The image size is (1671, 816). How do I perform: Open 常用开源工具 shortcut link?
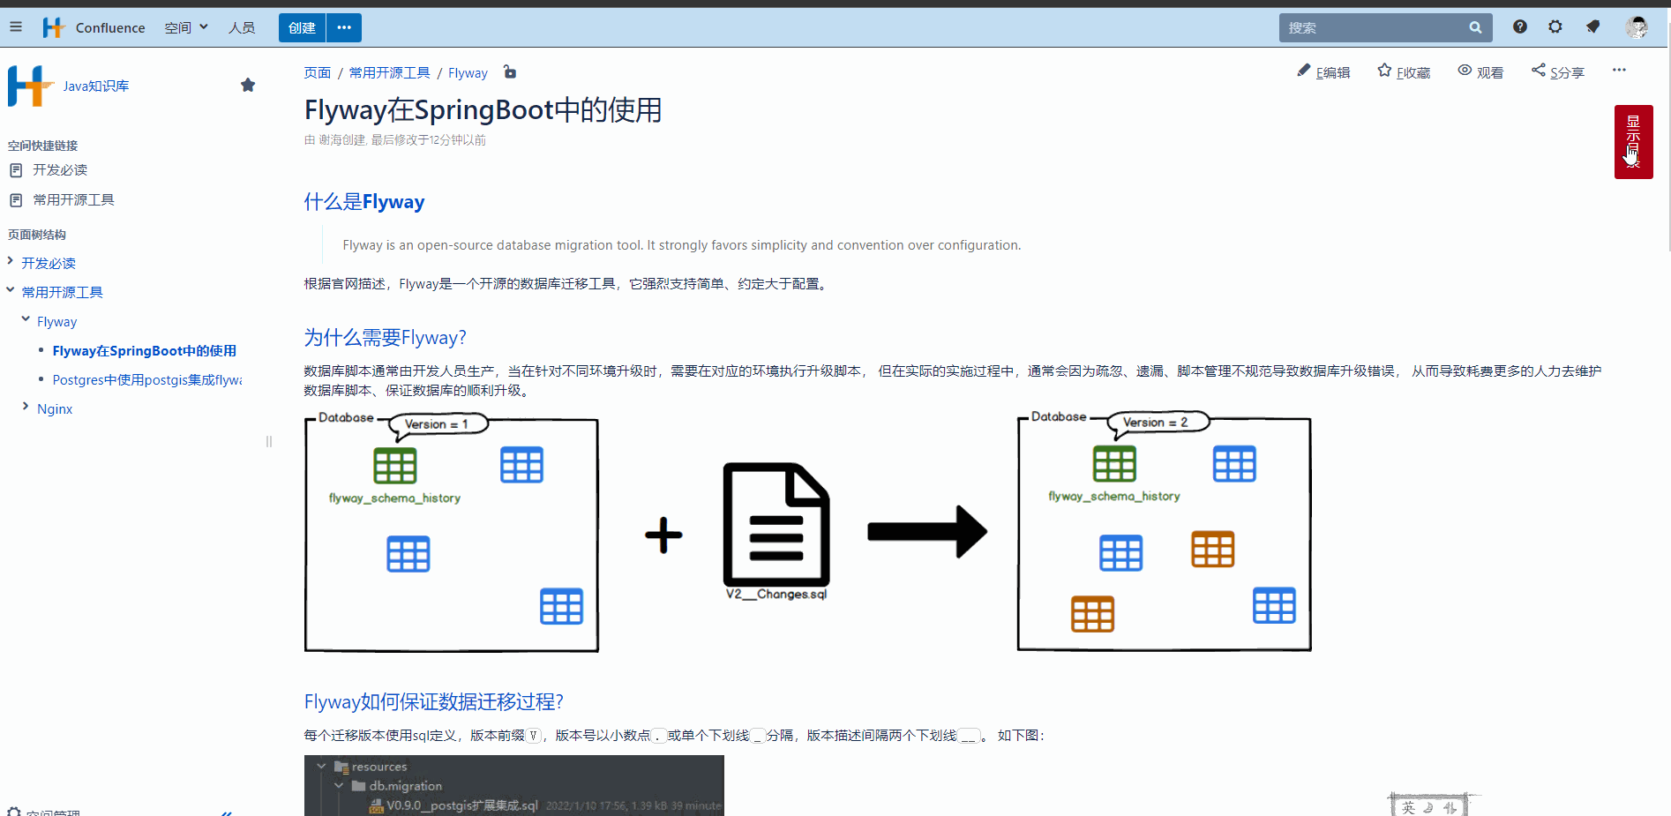pyautogui.click(x=73, y=199)
